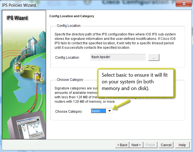Select the highlighted basic category value
This screenshot has height=152, width=193.
tap(98, 111)
